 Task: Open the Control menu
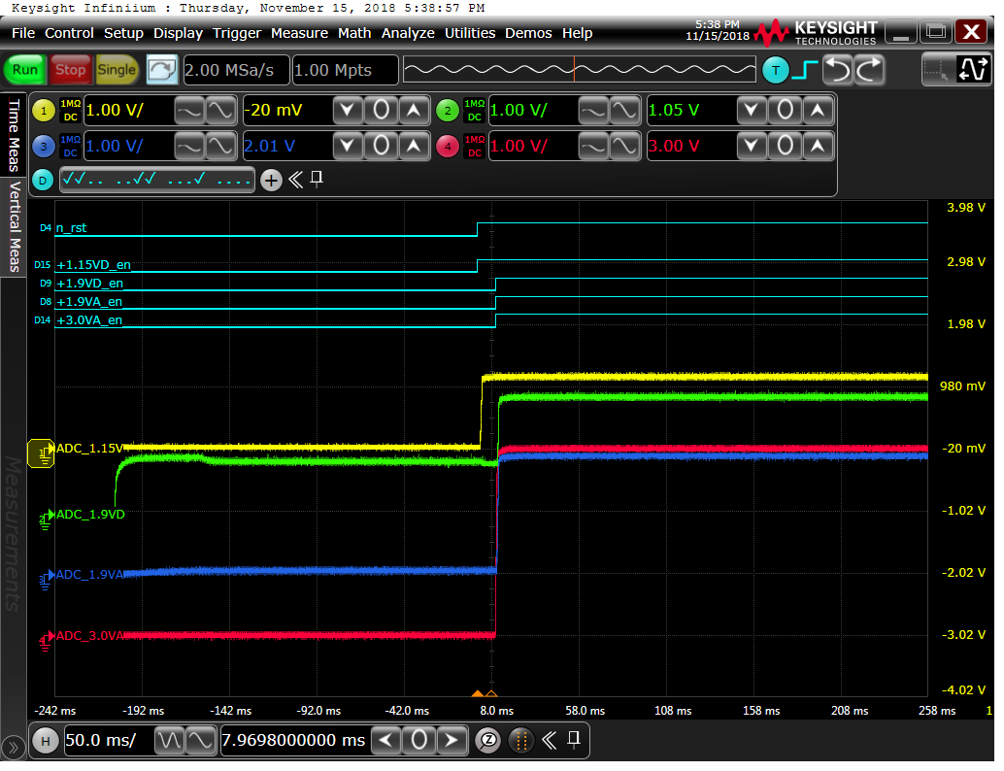pyautogui.click(x=69, y=33)
